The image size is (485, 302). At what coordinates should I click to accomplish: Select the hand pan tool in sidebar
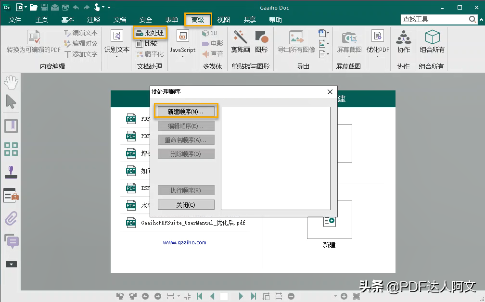tap(11, 82)
